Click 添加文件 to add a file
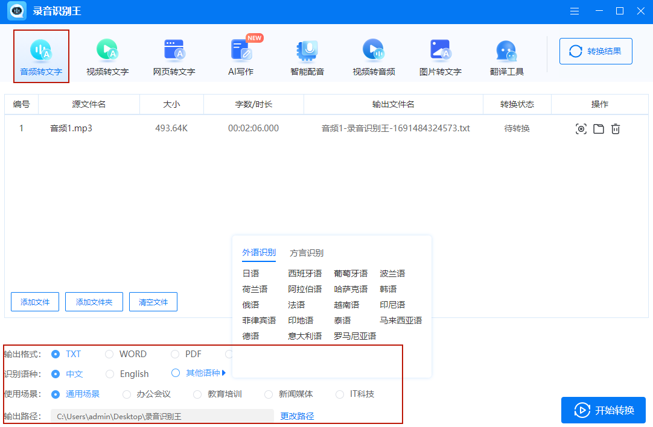The image size is (653, 427). [35, 302]
